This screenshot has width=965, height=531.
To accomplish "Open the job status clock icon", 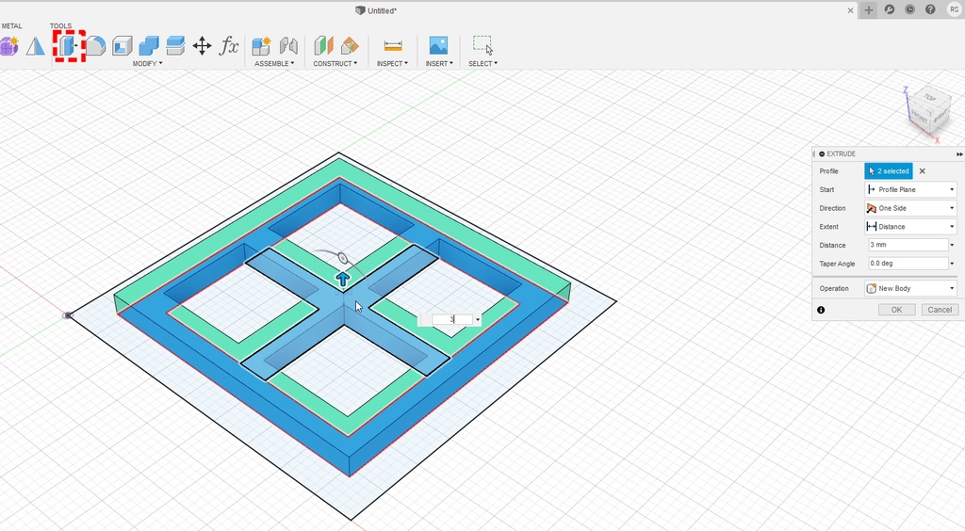I will [x=910, y=9].
